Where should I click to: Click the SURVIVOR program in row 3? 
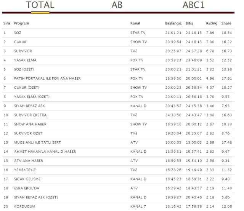[23, 51]
